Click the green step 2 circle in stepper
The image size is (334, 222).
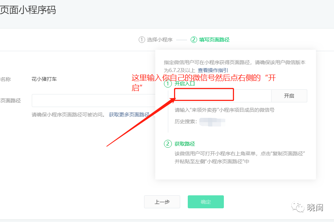coord(194,40)
